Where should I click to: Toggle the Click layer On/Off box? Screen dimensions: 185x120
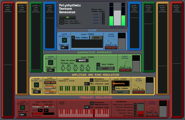pyautogui.click(x=65, y=40)
